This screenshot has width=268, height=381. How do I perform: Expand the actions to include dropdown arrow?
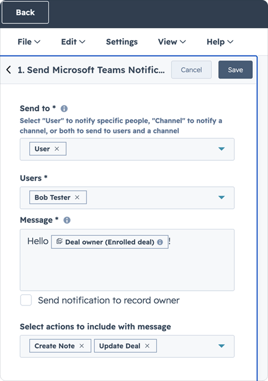tap(221, 346)
